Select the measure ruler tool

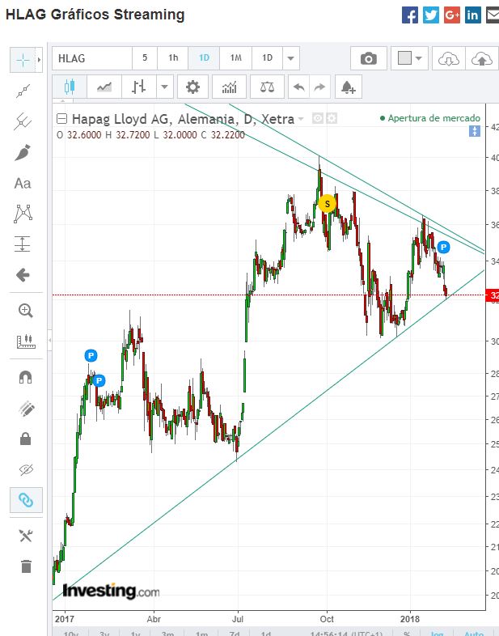26,341
